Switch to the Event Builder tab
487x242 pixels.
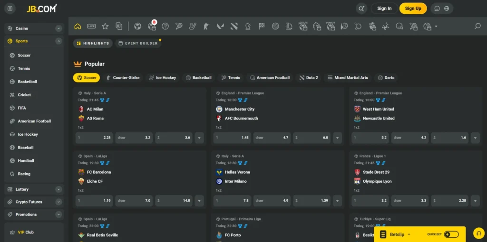click(137, 43)
